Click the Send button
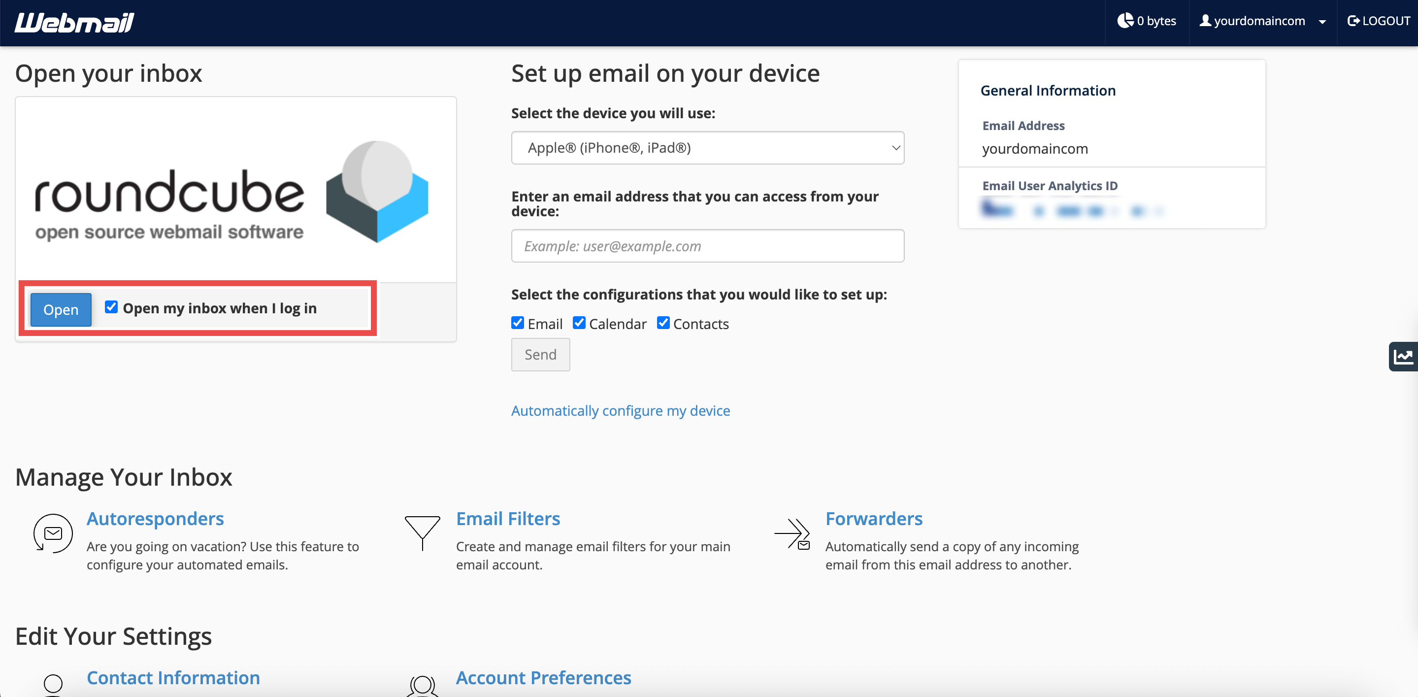The width and height of the screenshot is (1418, 697). click(540, 355)
